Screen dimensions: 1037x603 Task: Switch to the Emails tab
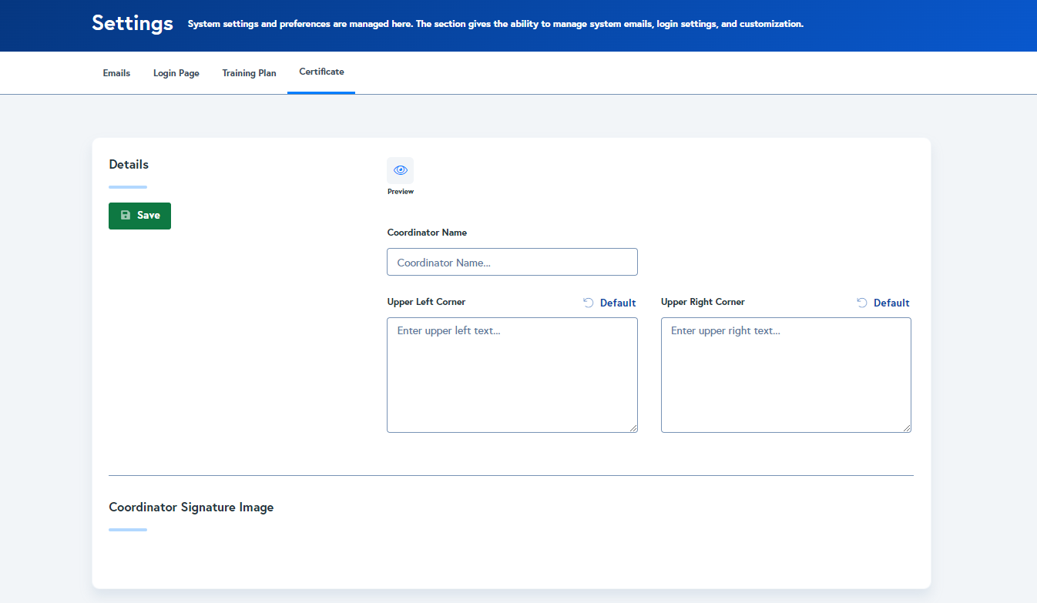click(x=116, y=72)
